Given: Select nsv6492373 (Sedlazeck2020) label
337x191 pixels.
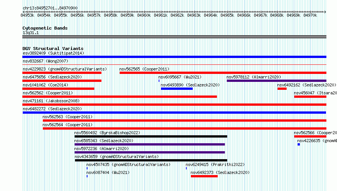Looking at the screenshot, I should (220, 172).
